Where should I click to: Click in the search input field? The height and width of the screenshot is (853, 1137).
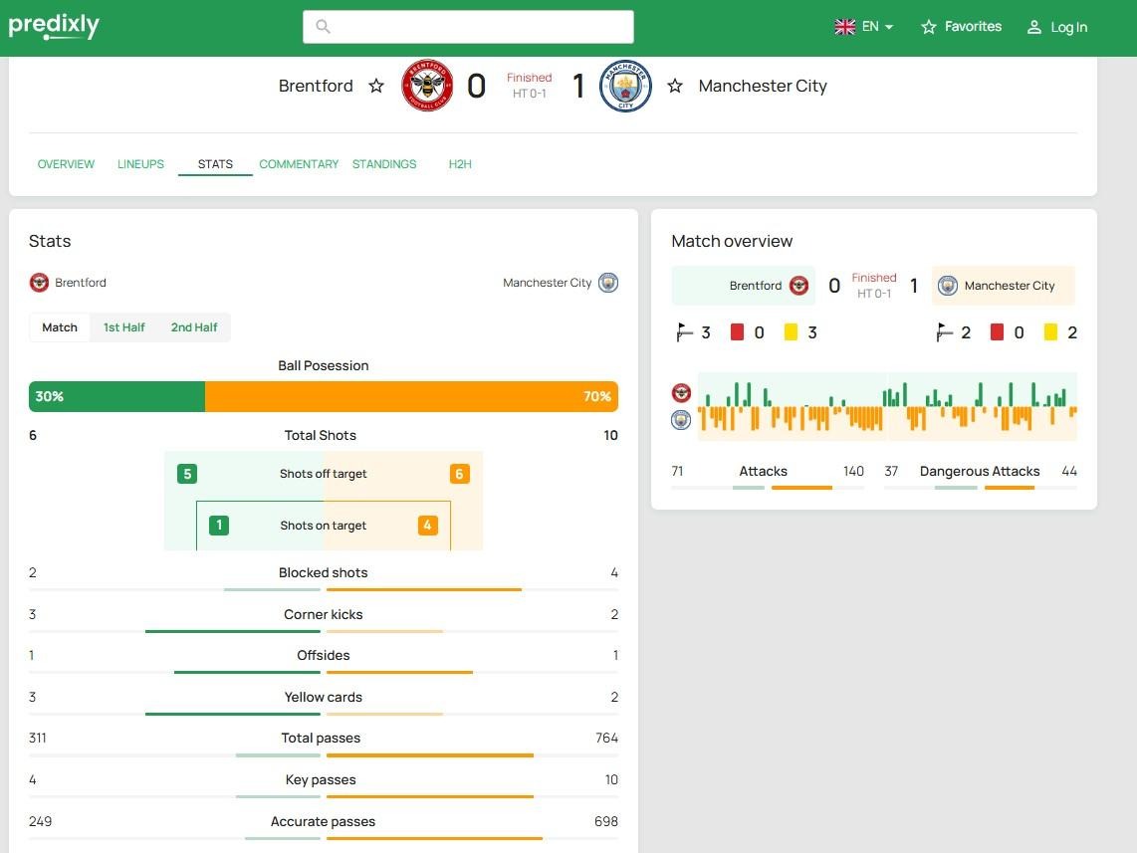click(x=478, y=27)
